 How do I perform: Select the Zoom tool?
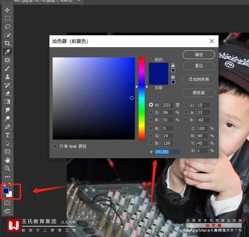pyautogui.click(x=7, y=168)
